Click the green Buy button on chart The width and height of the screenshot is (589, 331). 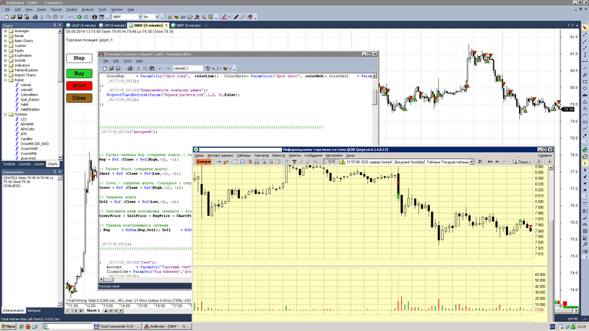pyautogui.click(x=80, y=74)
